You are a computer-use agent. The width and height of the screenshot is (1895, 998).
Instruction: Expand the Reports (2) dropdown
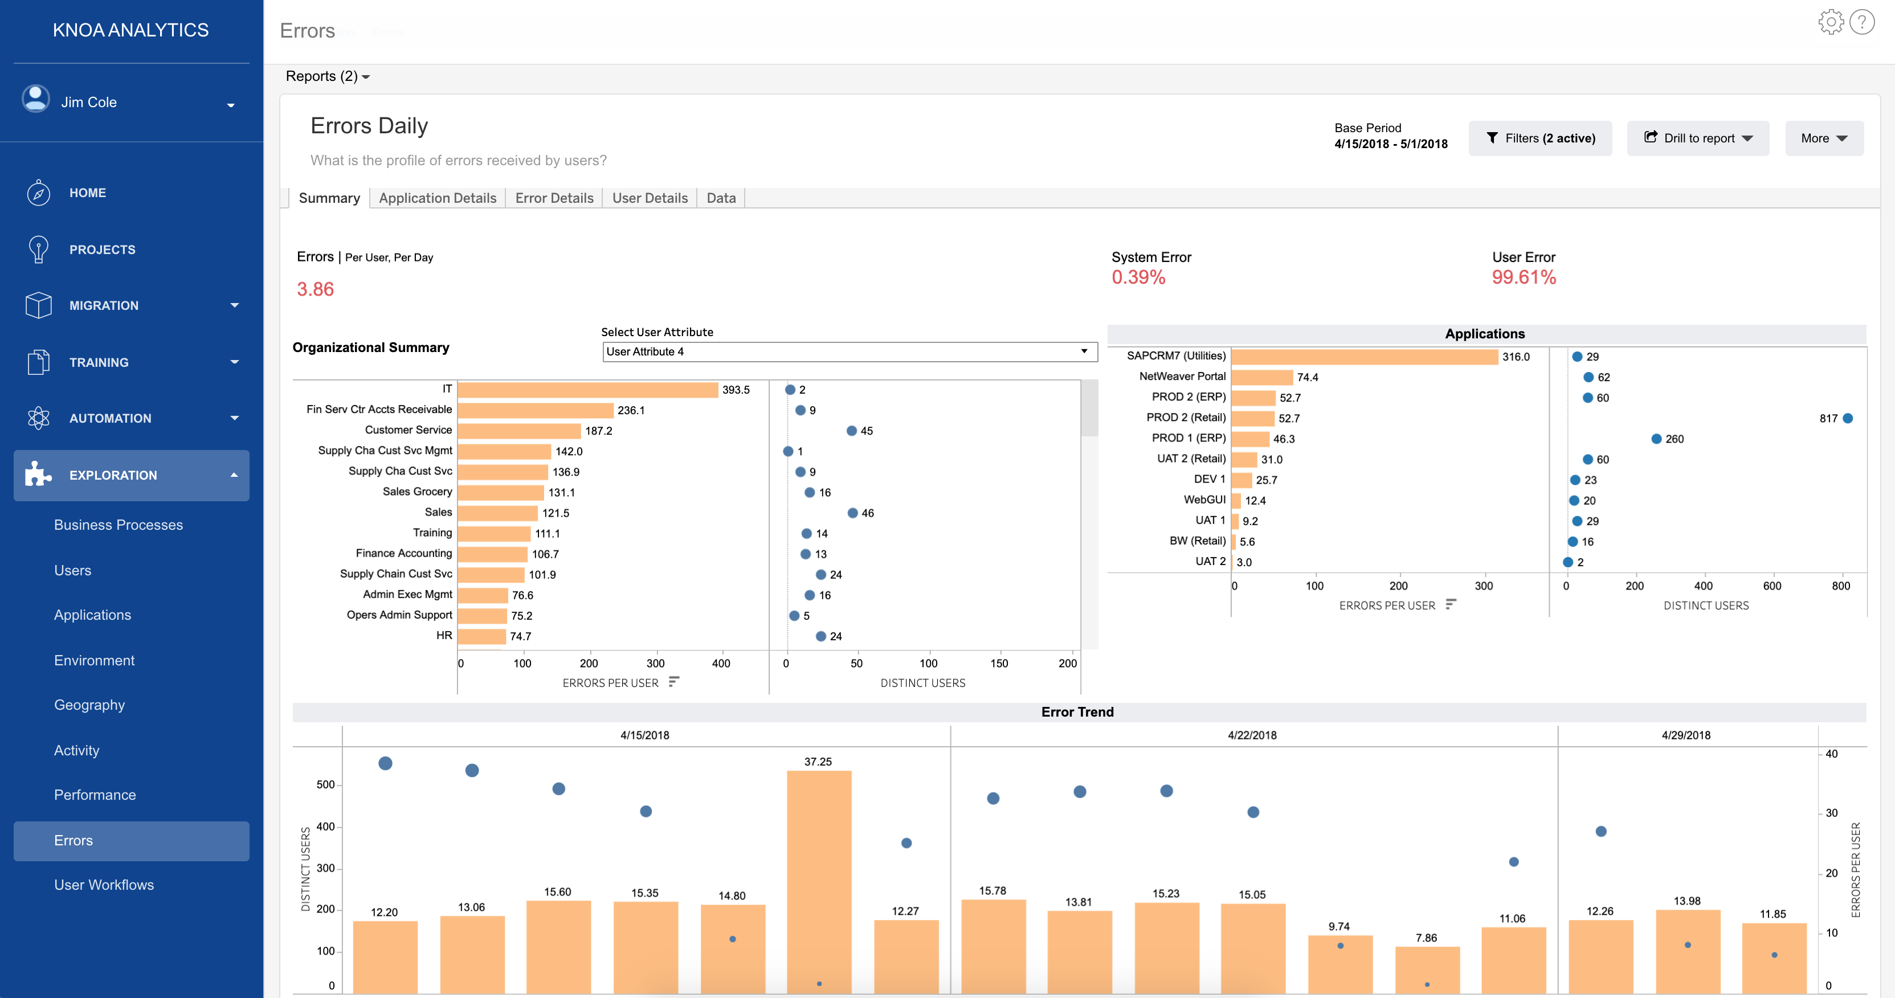pyautogui.click(x=328, y=76)
